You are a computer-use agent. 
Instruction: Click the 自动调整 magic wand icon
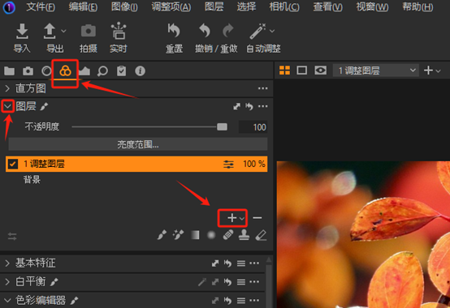click(x=257, y=31)
